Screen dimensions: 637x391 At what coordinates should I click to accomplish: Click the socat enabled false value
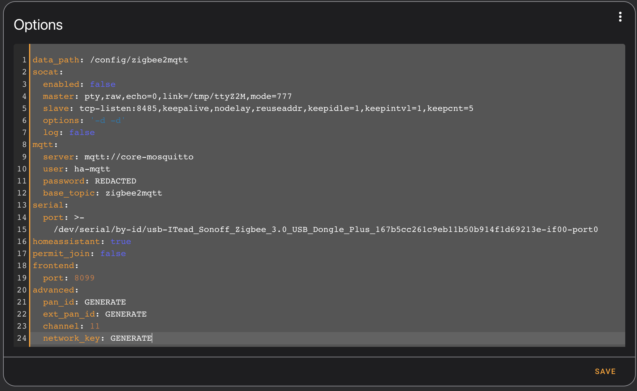click(x=103, y=84)
